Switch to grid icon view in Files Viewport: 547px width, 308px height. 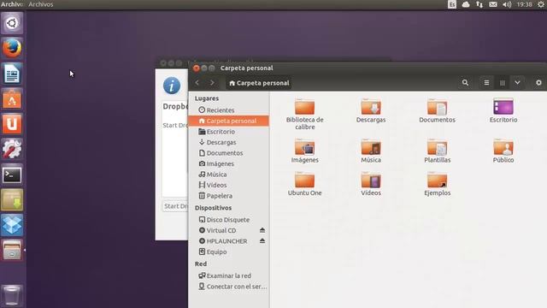coord(502,83)
